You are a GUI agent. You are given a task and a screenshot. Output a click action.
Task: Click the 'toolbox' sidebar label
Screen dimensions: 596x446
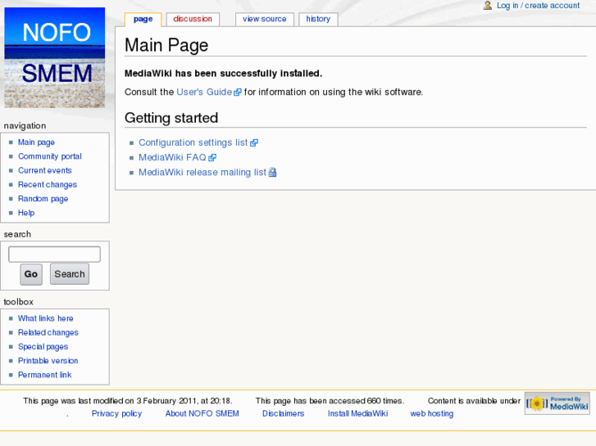point(19,302)
